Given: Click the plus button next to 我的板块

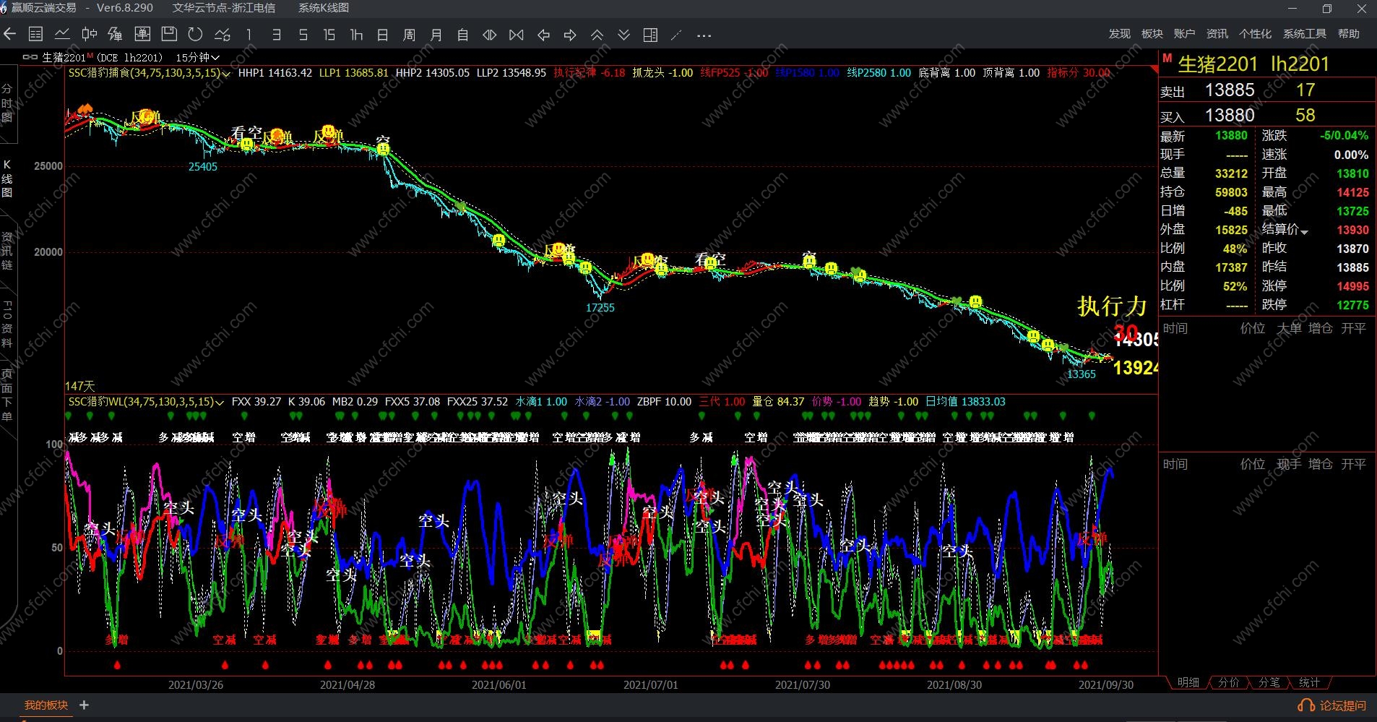Looking at the screenshot, I should coord(84,705).
